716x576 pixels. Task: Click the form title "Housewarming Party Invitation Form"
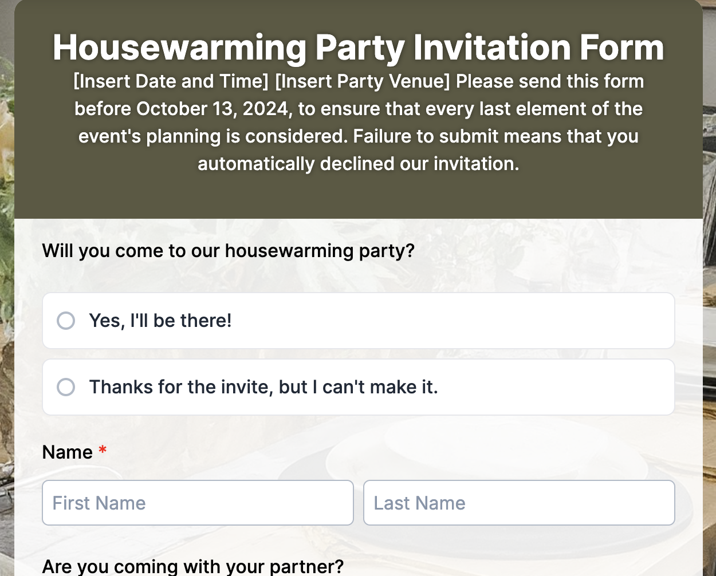pyautogui.click(x=358, y=48)
